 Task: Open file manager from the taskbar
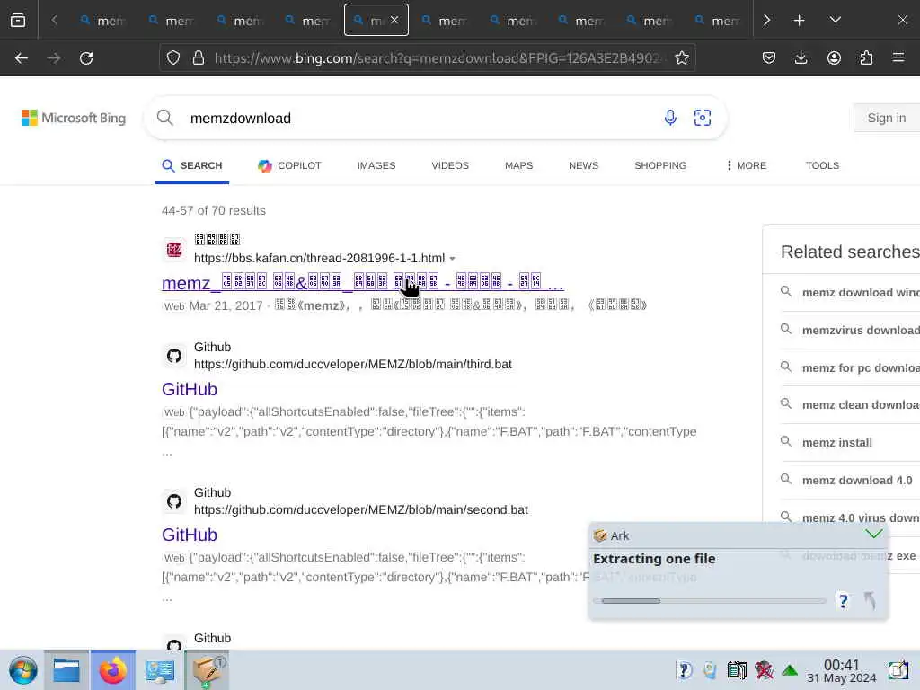pos(66,670)
